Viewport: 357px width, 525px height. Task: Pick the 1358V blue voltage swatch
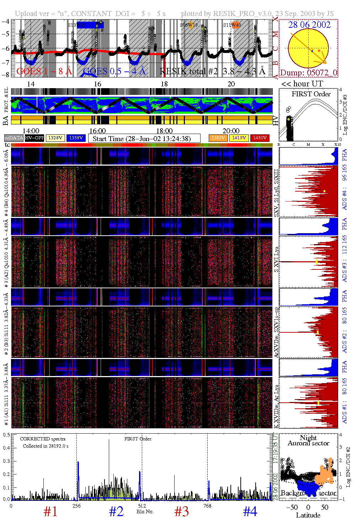point(76,138)
